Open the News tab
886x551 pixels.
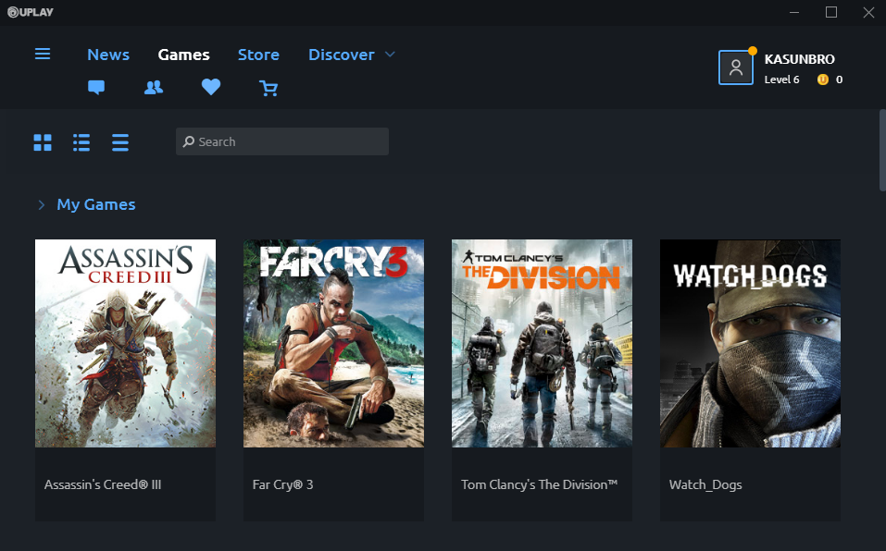108,55
